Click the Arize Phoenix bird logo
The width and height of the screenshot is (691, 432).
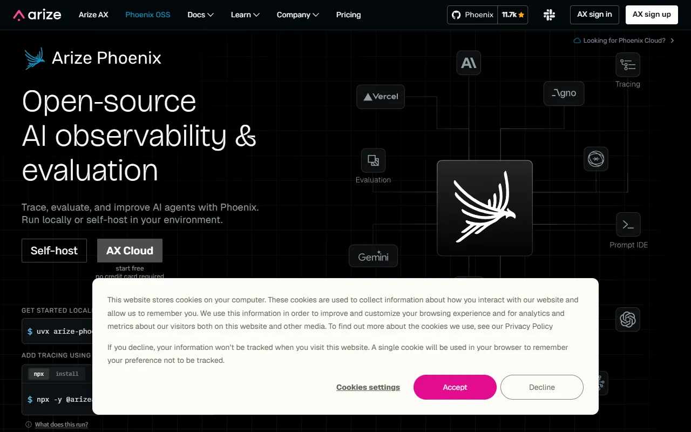click(35, 58)
